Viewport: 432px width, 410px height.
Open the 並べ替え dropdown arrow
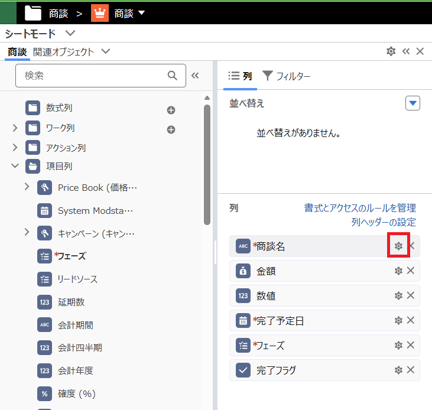412,103
